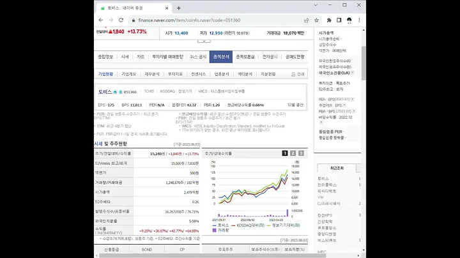Click the 52주베타 value 0.26
Screen dimensions: 460x258
click(195, 202)
